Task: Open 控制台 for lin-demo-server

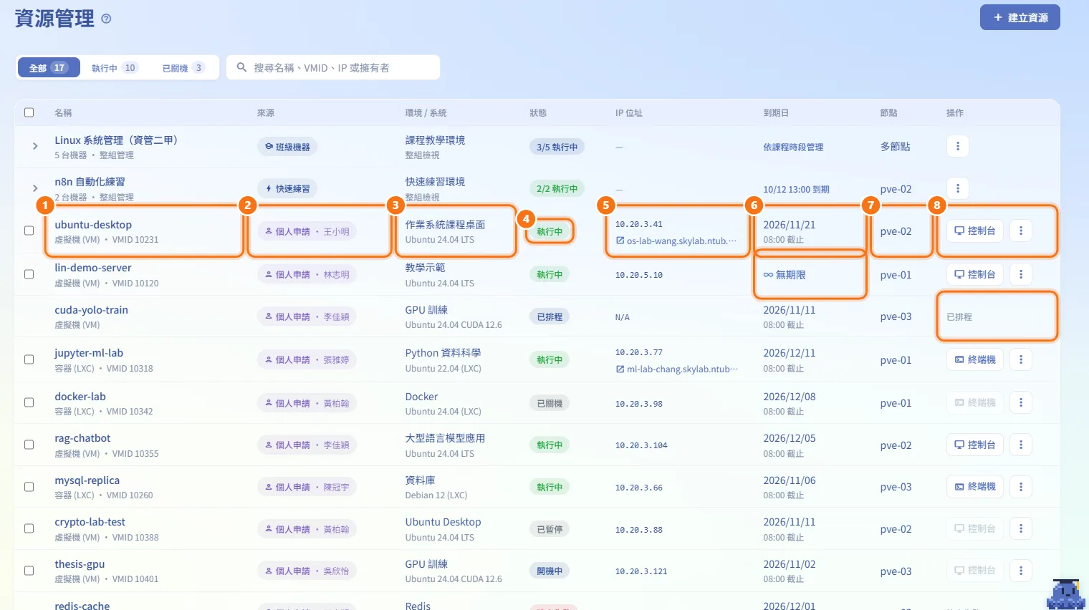Action: (x=975, y=274)
